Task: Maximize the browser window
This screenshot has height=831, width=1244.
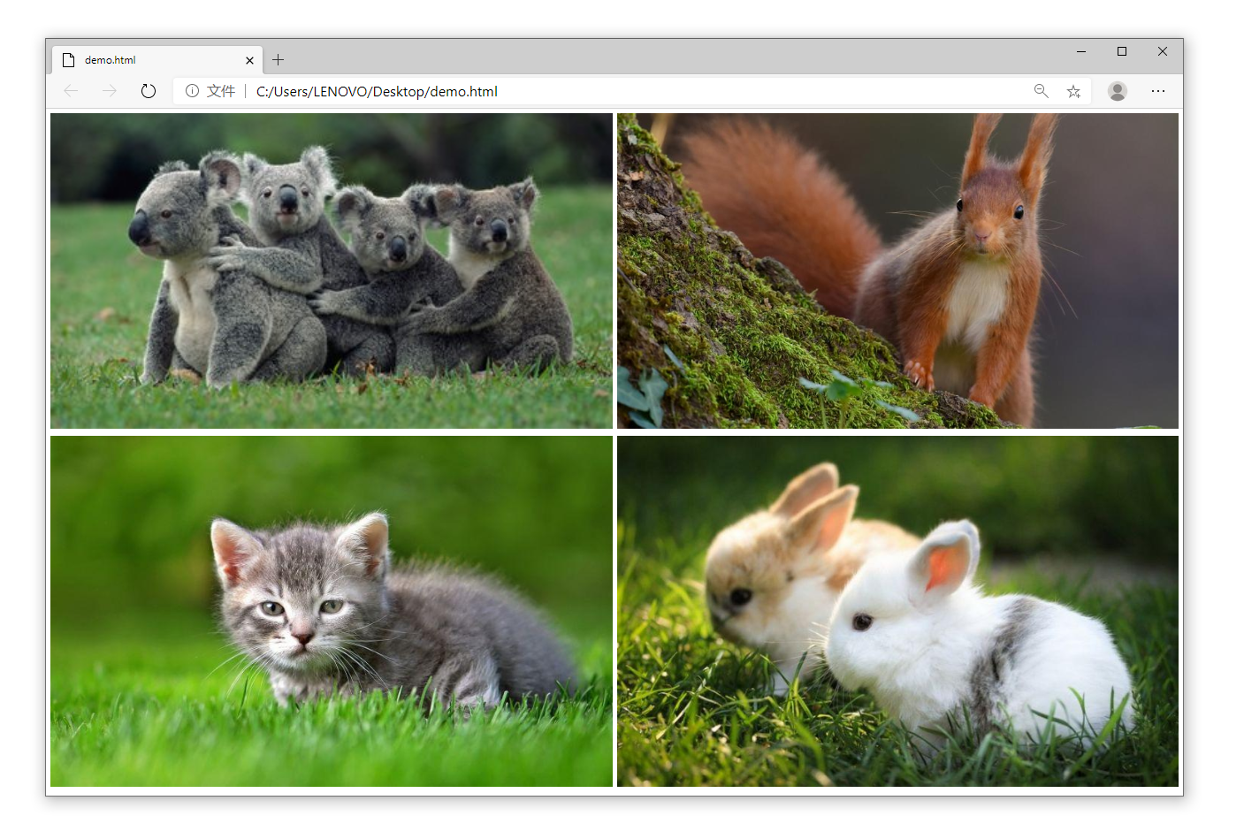Action: pos(1122,52)
